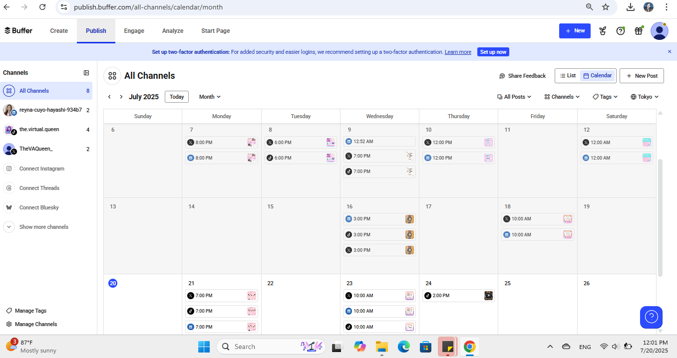Click the Today button
The height and width of the screenshot is (358, 677).
click(x=177, y=97)
